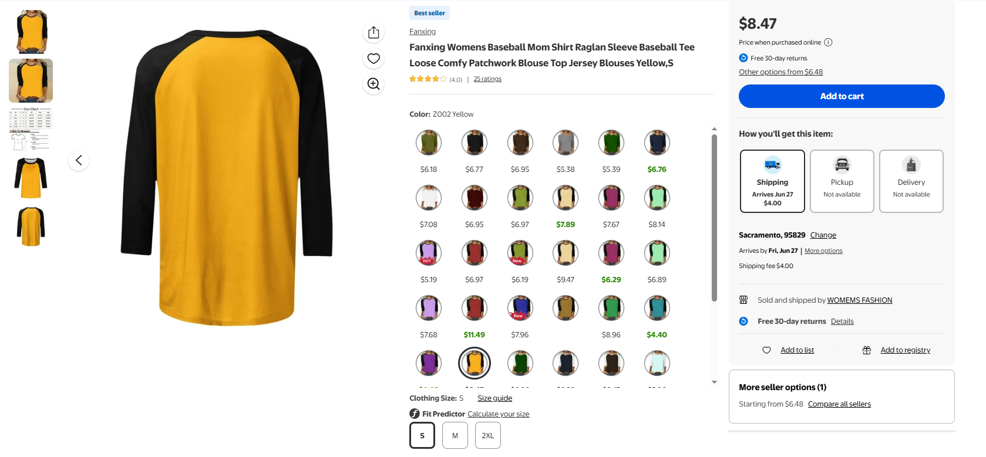Click the gift icon for Add to registry
The image size is (986, 457).
867,350
